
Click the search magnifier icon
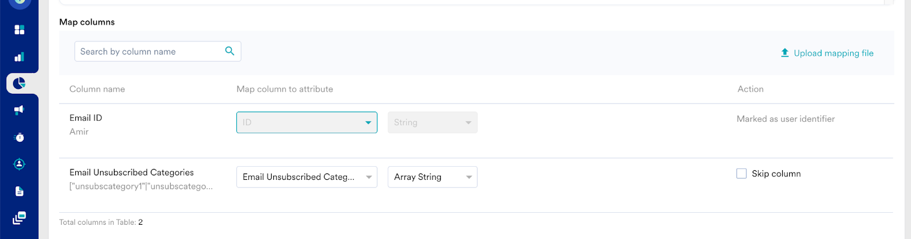229,51
